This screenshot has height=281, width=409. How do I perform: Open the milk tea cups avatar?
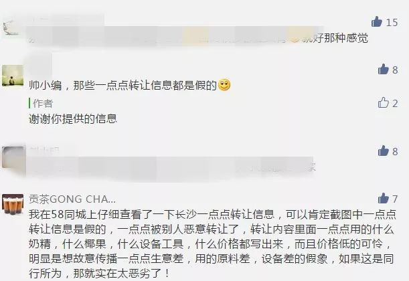[x=13, y=205]
